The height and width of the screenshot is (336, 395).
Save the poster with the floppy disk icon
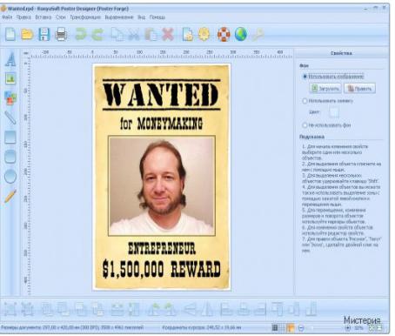pos(44,34)
